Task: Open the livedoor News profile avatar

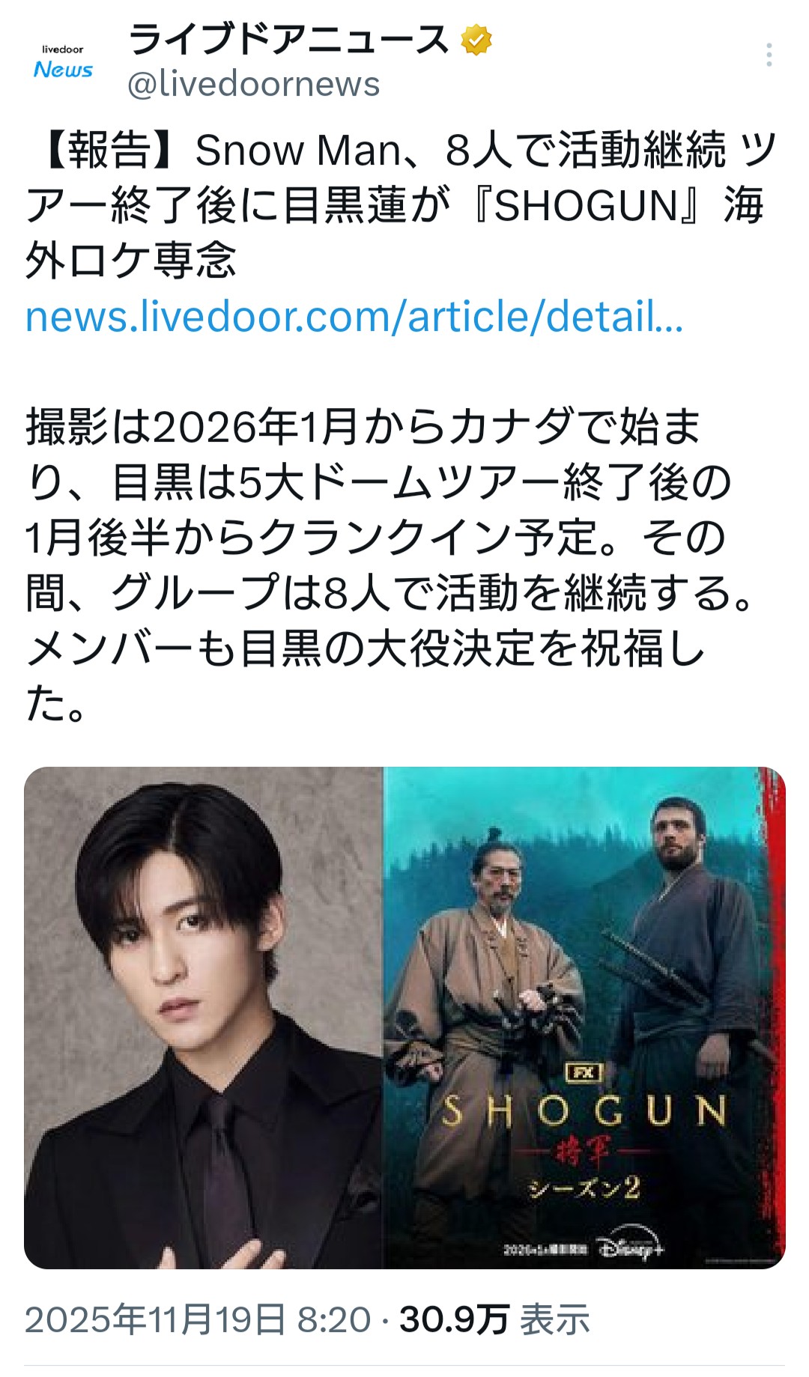Action: coord(63,61)
